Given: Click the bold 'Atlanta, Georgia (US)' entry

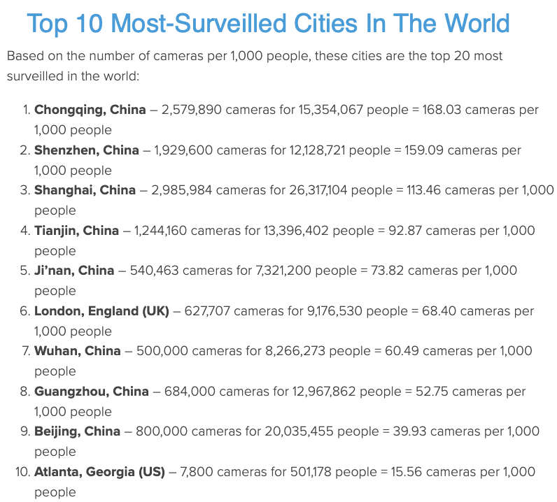Looking at the screenshot, I should (x=99, y=472).
